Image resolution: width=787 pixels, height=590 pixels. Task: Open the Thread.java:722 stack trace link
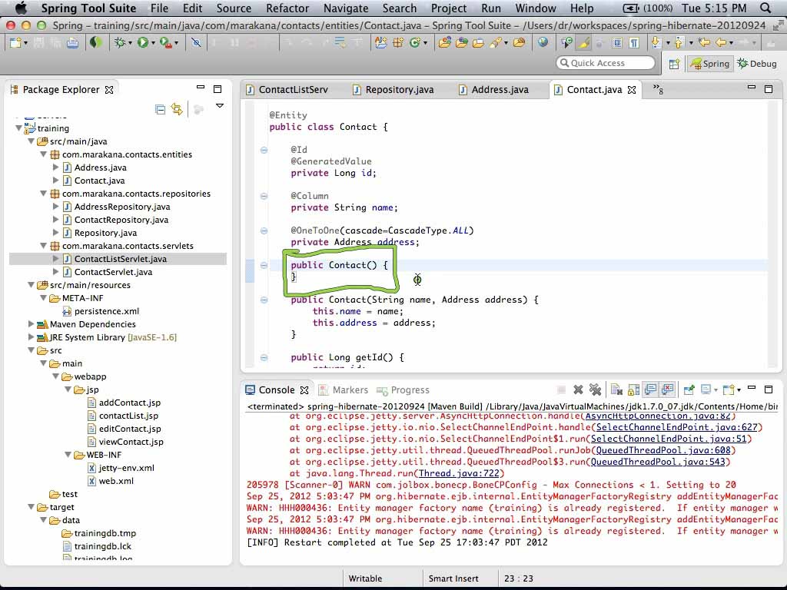(459, 473)
